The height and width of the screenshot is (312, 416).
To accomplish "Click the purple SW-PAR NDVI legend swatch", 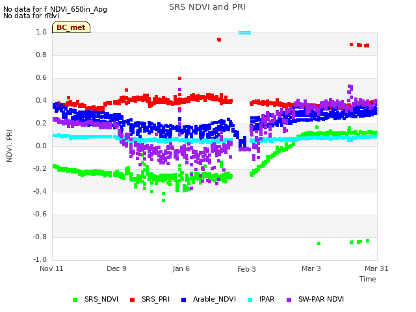I will tap(289, 300).
